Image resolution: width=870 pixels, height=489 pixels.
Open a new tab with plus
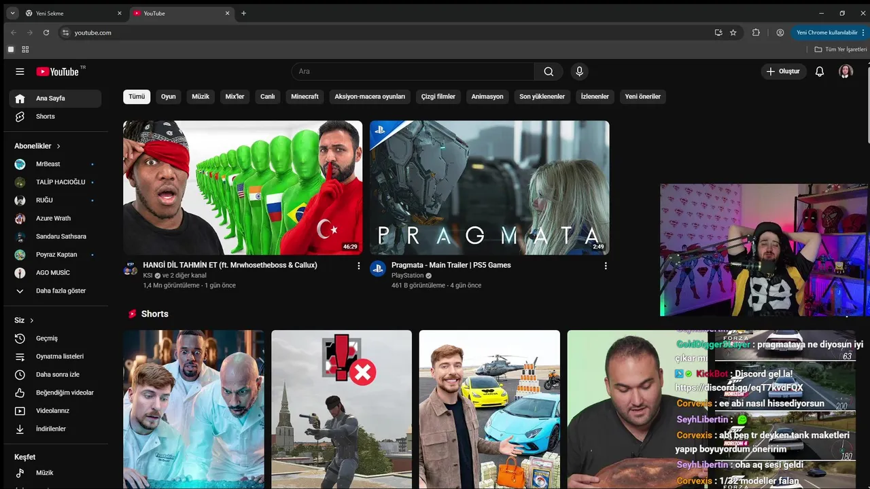[243, 13]
